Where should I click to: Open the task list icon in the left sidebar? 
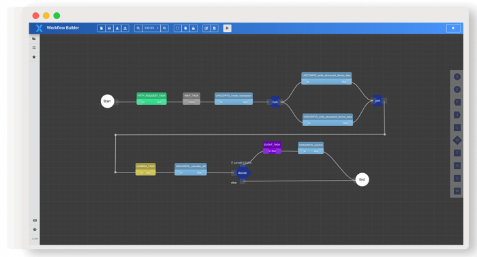(x=34, y=48)
